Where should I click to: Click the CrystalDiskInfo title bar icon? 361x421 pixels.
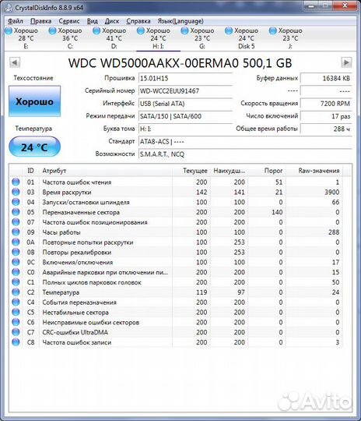pyautogui.click(x=9, y=8)
